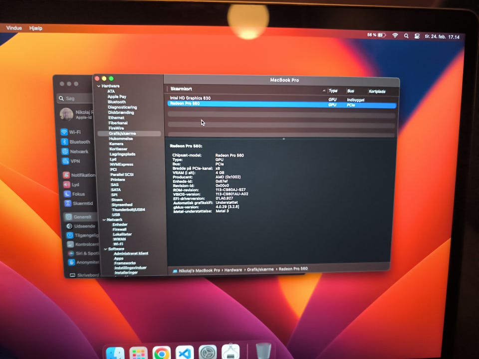Image resolution: width=479 pixels, height=359 pixels.
Task: Click the Type column header
Action: pyautogui.click(x=333, y=91)
